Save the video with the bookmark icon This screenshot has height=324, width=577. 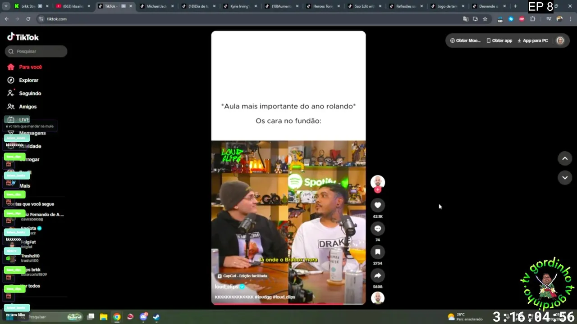[x=378, y=252]
